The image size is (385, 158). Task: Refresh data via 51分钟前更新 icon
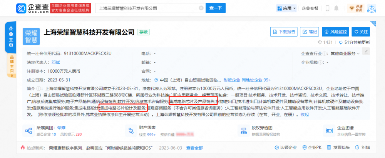(340, 42)
